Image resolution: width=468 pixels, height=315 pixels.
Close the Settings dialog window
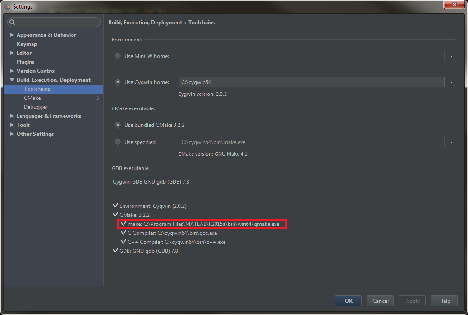click(454, 4)
